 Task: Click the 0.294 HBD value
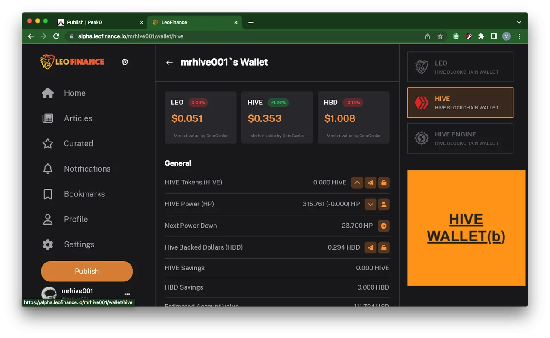344,247
